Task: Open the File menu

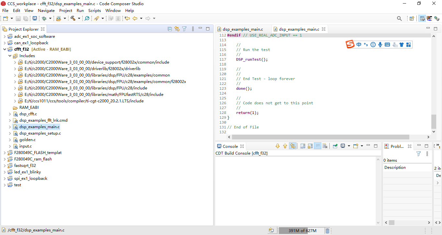Action: point(5,11)
